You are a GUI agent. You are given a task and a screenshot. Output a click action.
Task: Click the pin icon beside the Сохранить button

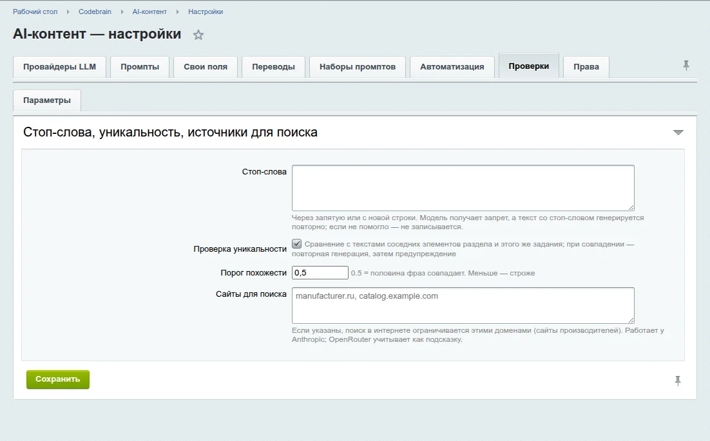tap(678, 381)
